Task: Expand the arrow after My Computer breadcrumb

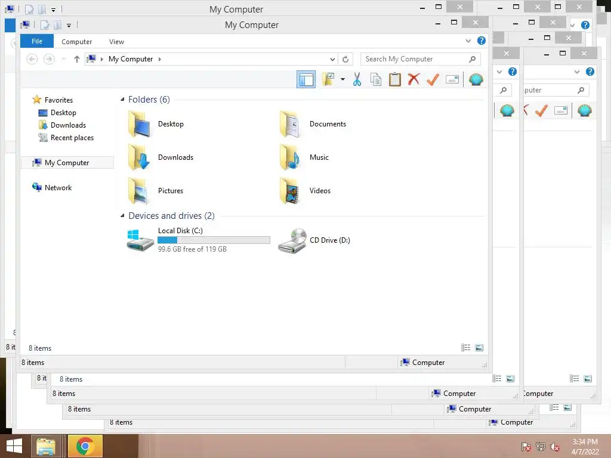Action: (159, 59)
